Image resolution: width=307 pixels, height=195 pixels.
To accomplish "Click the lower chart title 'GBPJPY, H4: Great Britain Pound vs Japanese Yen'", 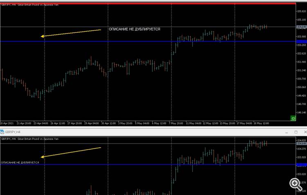I will tap(30, 139).
